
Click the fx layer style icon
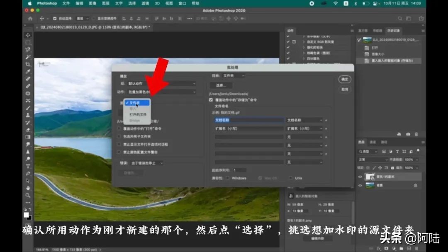coord(379,249)
